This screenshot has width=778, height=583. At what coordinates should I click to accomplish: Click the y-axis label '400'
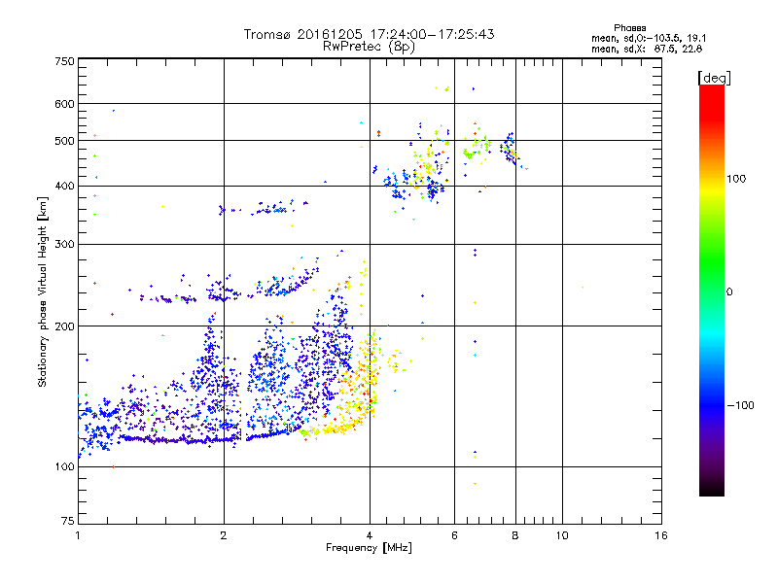[65, 187]
